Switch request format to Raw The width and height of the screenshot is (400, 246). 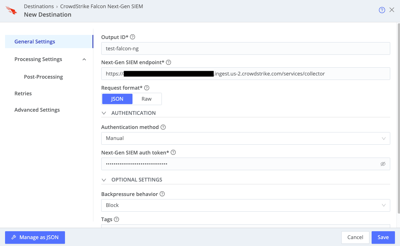(146, 99)
